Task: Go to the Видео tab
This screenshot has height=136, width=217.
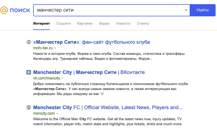Action: click(x=104, y=24)
